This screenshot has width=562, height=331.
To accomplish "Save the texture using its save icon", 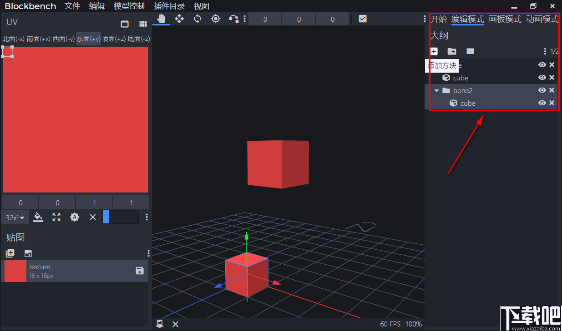I will click(x=139, y=270).
